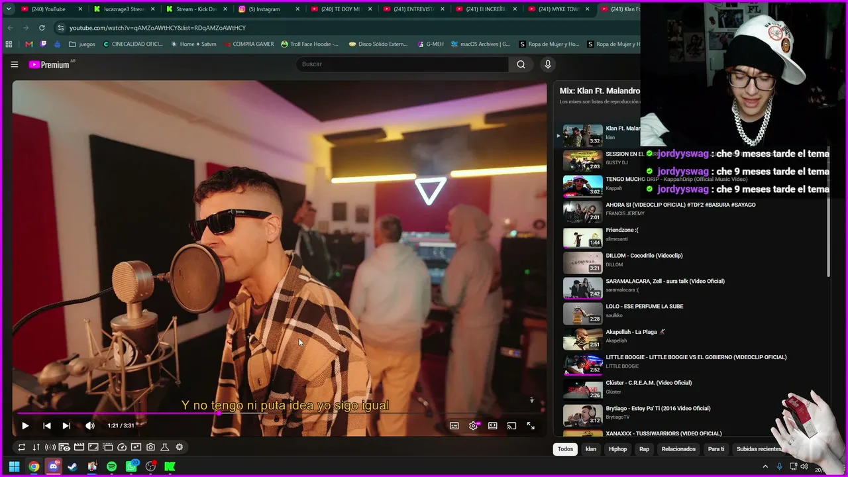This screenshot has height=477, width=848.
Task: Filter the mix by the Rap chip
Action: coord(644,449)
